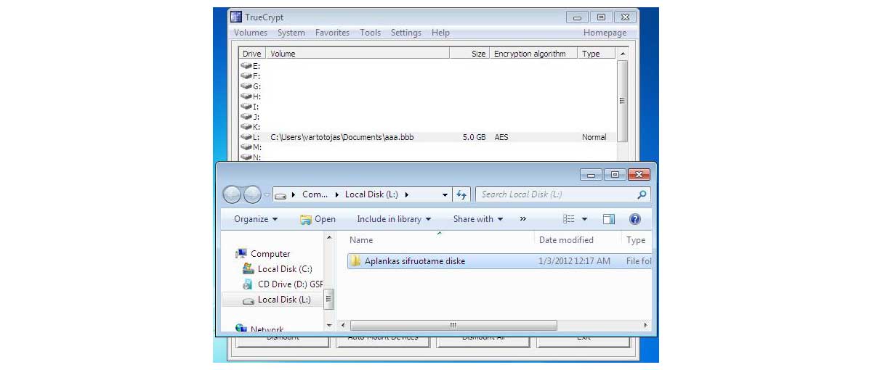Sort by Drive column header in TrueCrypt
The width and height of the screenshot is (872, 370).
pyautogui.click(x=252, y=54)
